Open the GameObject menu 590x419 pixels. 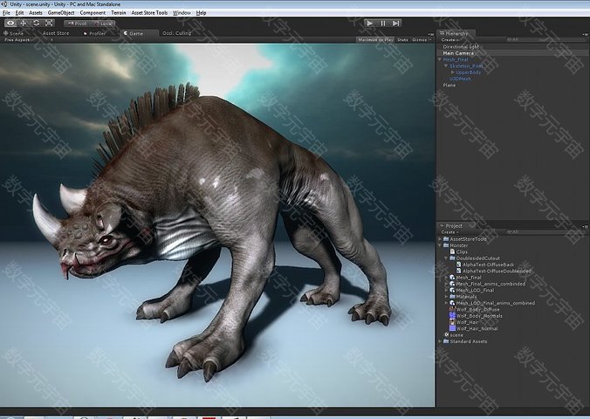click(61, 12)
